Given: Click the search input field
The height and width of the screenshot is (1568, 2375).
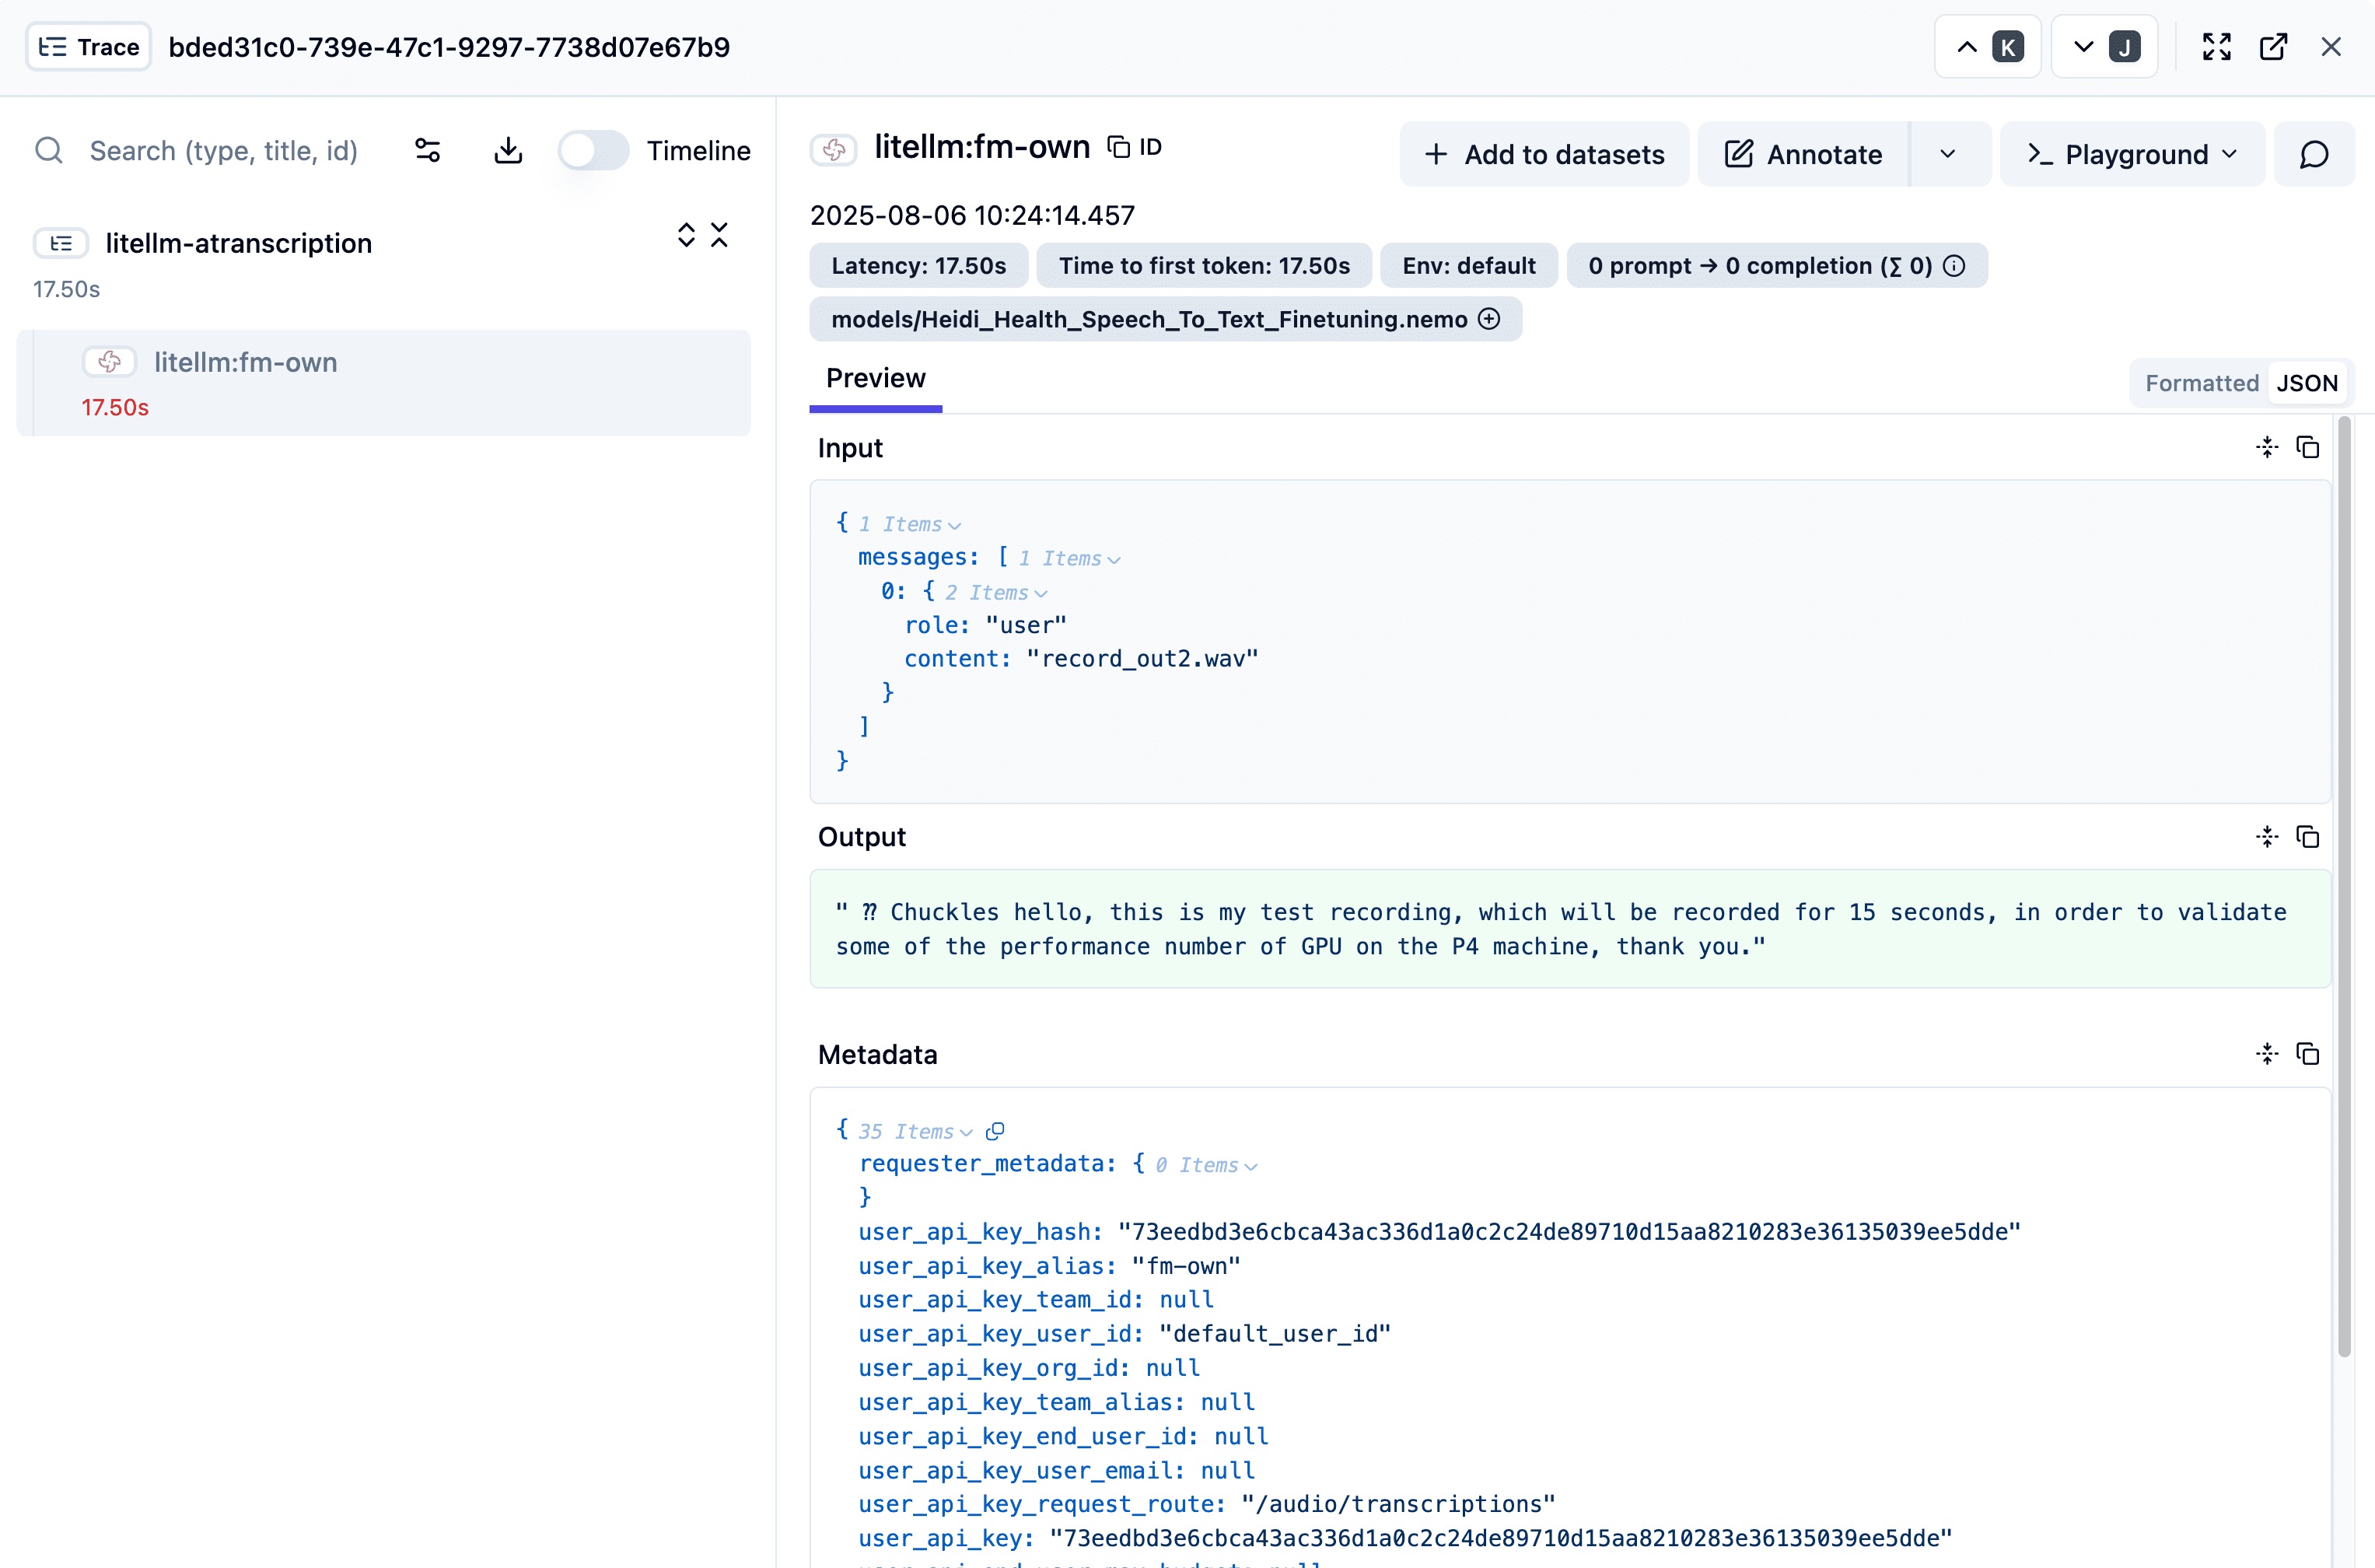Looking at the screenshot, I should (x=223, y=151).
